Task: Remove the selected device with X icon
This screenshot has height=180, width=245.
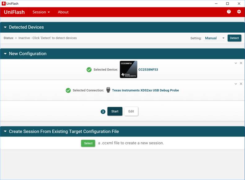Action: click(x=241, y=63)
